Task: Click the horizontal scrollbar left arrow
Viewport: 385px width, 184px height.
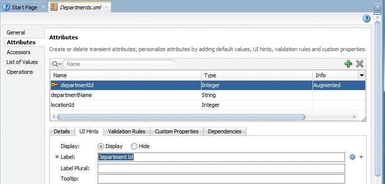Action: (x=54, y=117)
